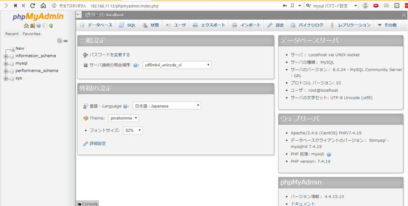Click the logout door icon in sidebar
Screen dimensions: 408x206
coord(32,26)
